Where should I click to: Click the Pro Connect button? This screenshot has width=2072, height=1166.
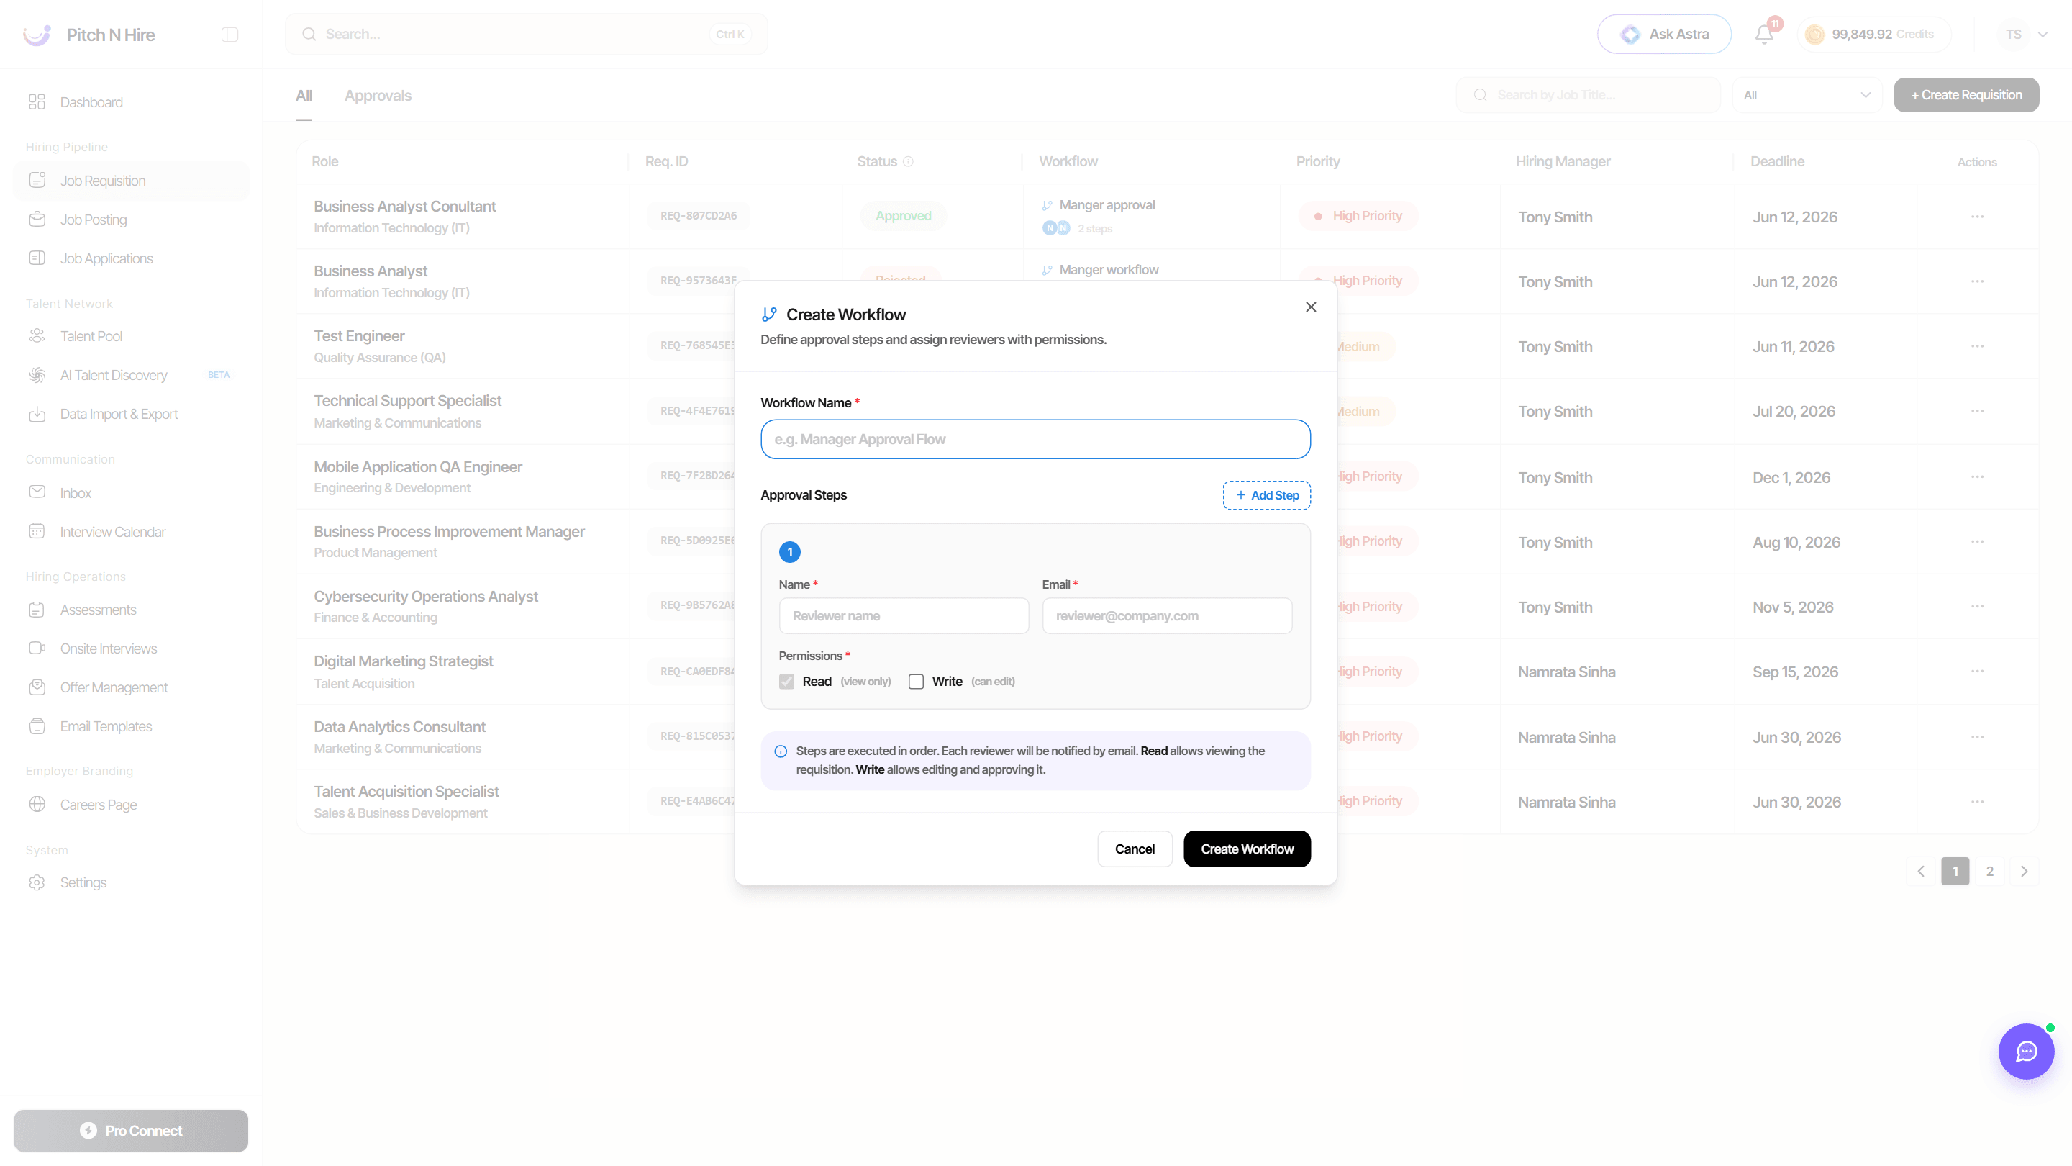pyautogui.click(x=131, y=1131)
